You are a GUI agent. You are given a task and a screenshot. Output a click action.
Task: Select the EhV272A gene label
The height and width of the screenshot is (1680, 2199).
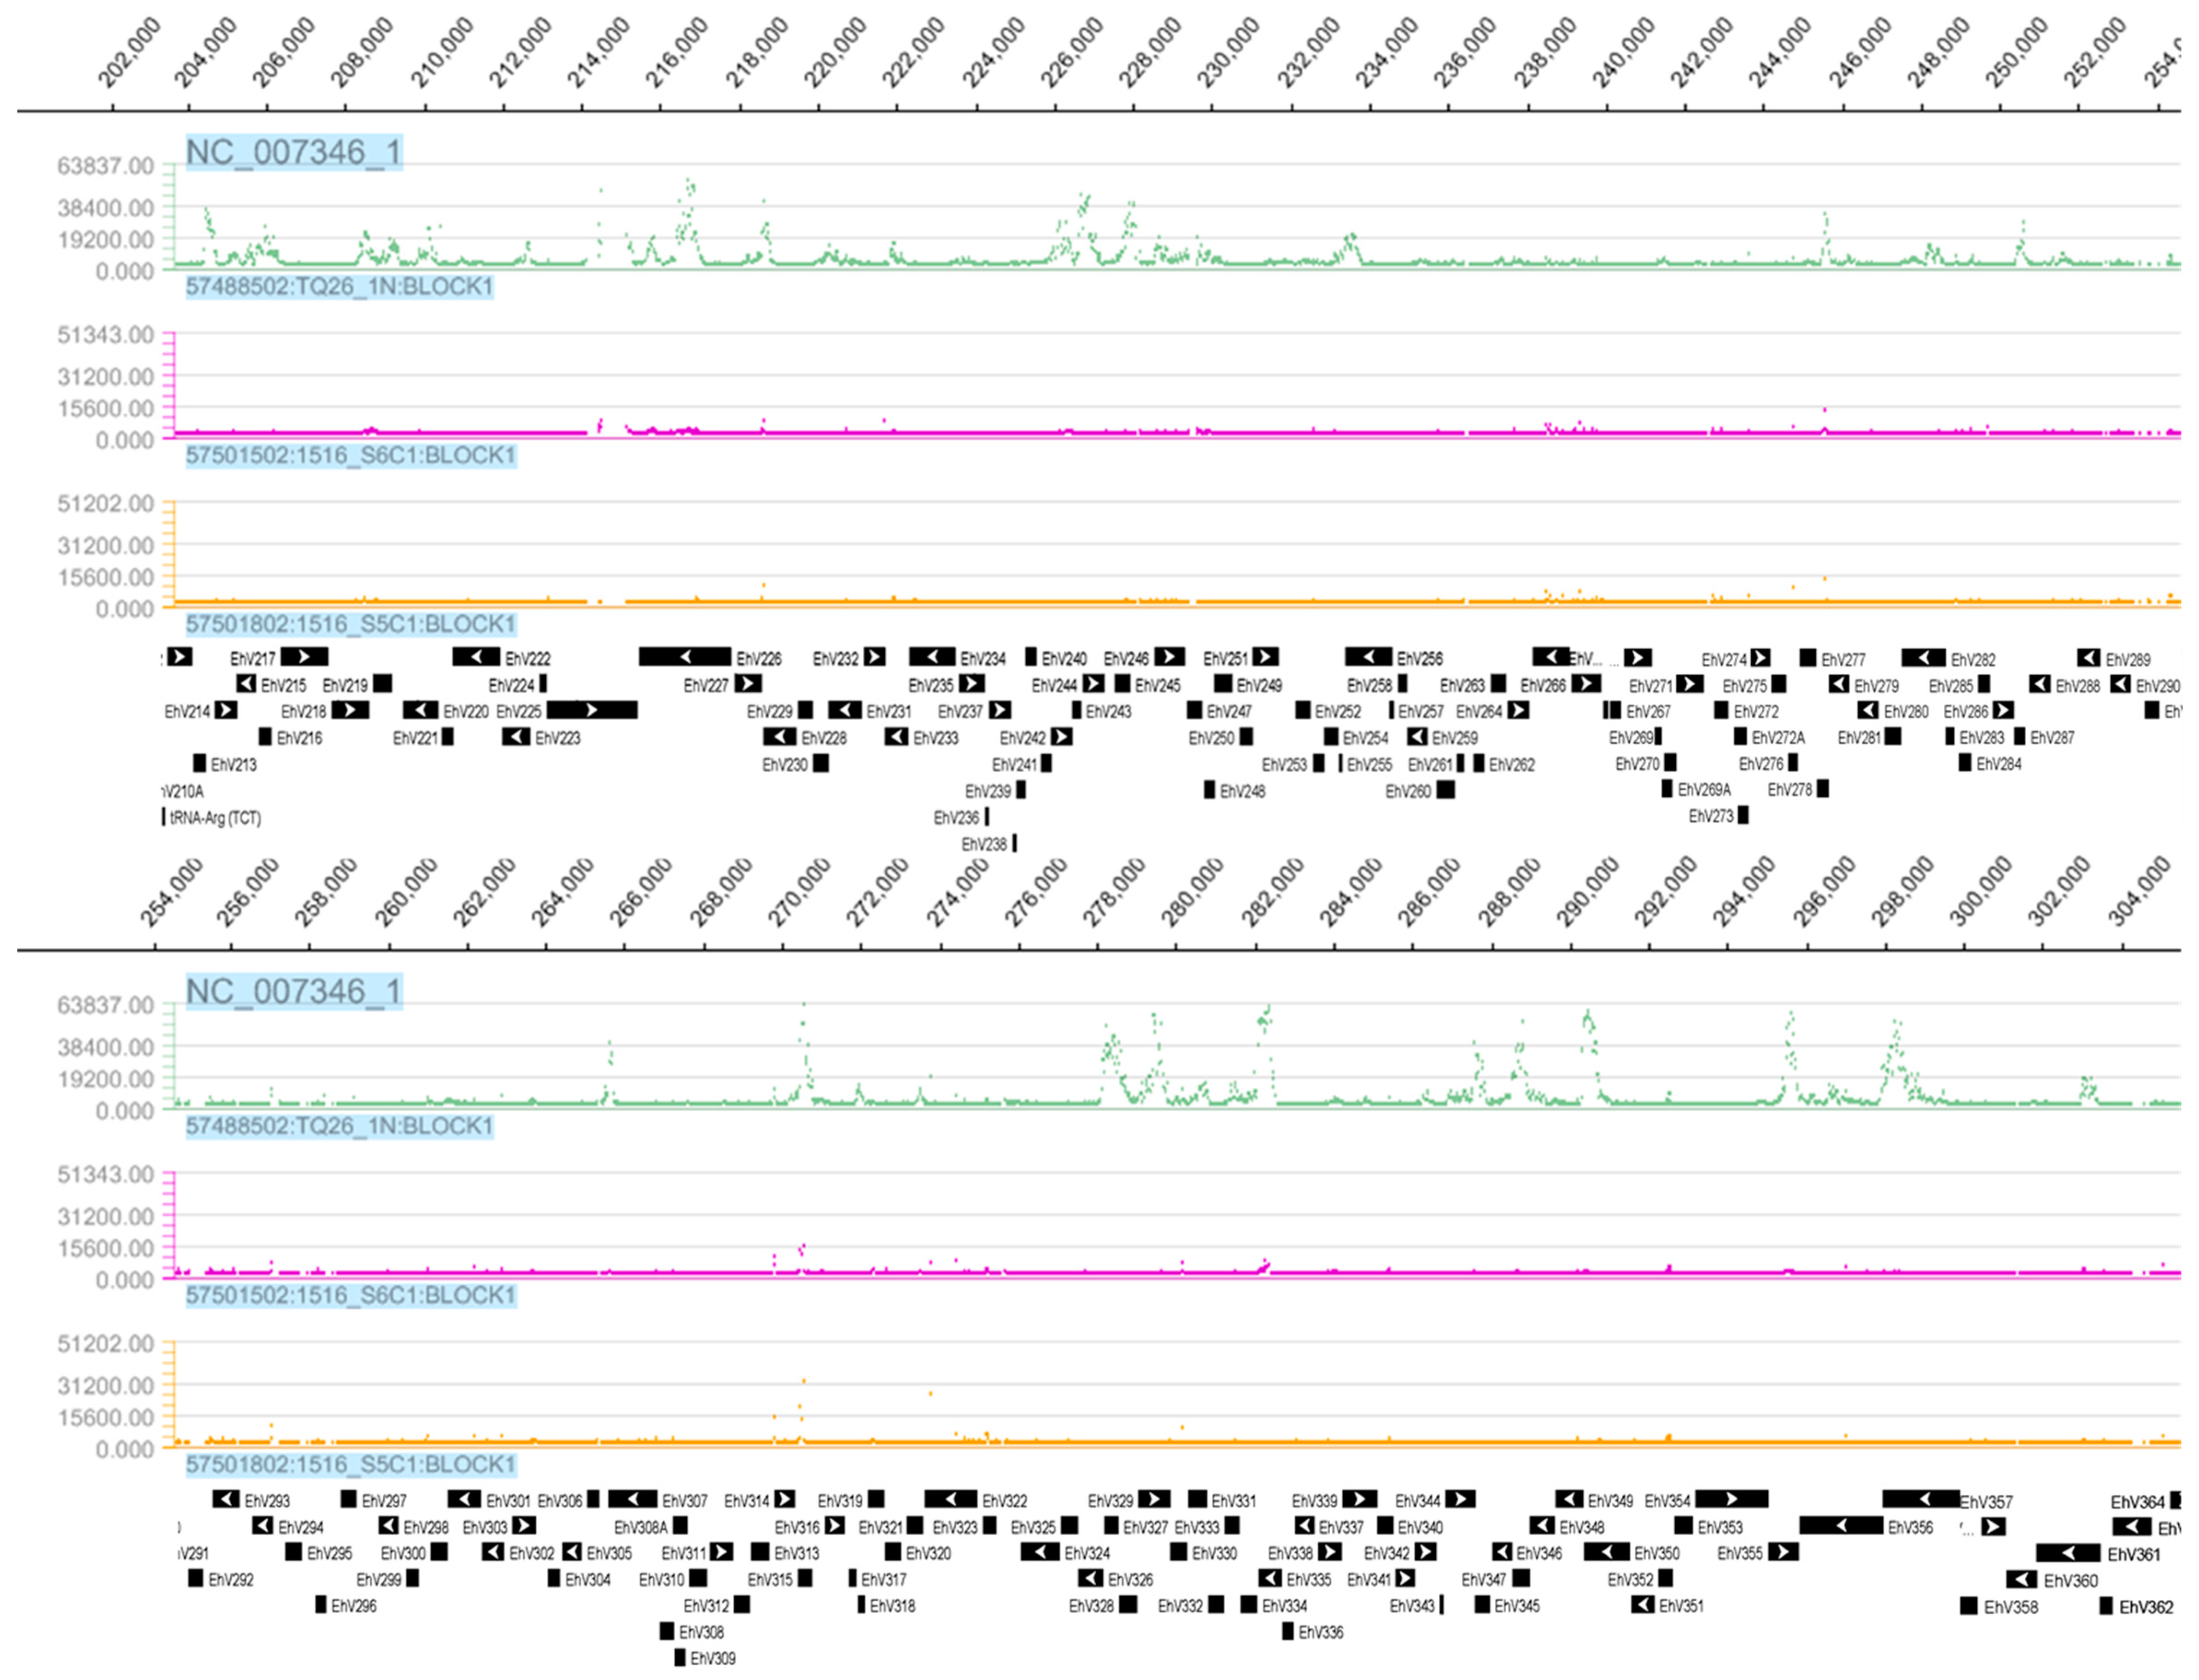pos(1778,738)
